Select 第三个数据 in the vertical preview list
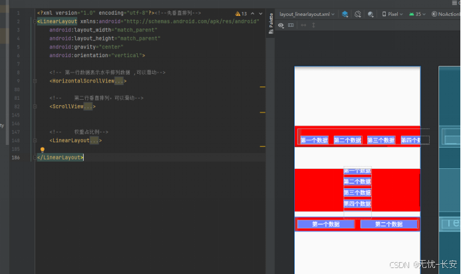461x274 pixels. tap(357, 193)
